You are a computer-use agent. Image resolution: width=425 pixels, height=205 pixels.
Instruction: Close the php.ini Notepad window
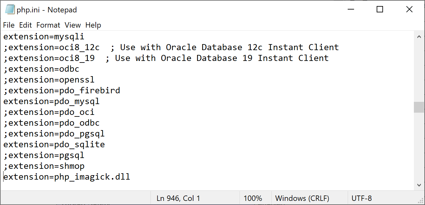[x=409, y=10]
